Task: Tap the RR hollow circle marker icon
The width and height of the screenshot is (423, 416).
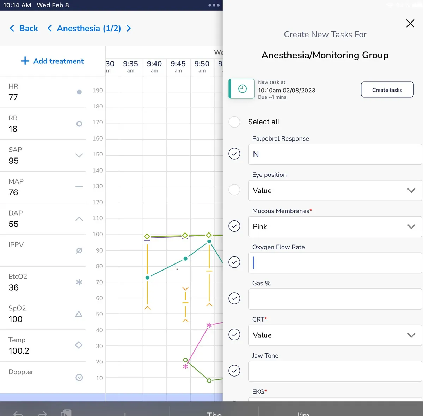Action: (79, 124)
